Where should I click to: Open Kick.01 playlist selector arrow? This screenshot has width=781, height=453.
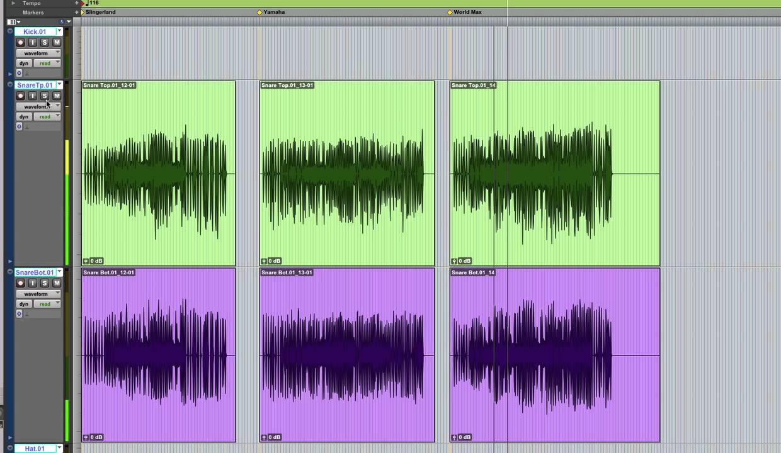(x=59, y=31)
